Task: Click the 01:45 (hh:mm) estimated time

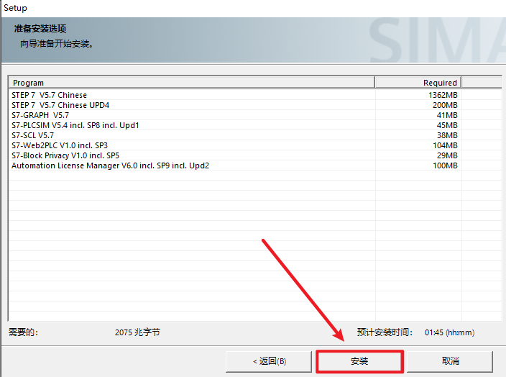Action: 449,332
